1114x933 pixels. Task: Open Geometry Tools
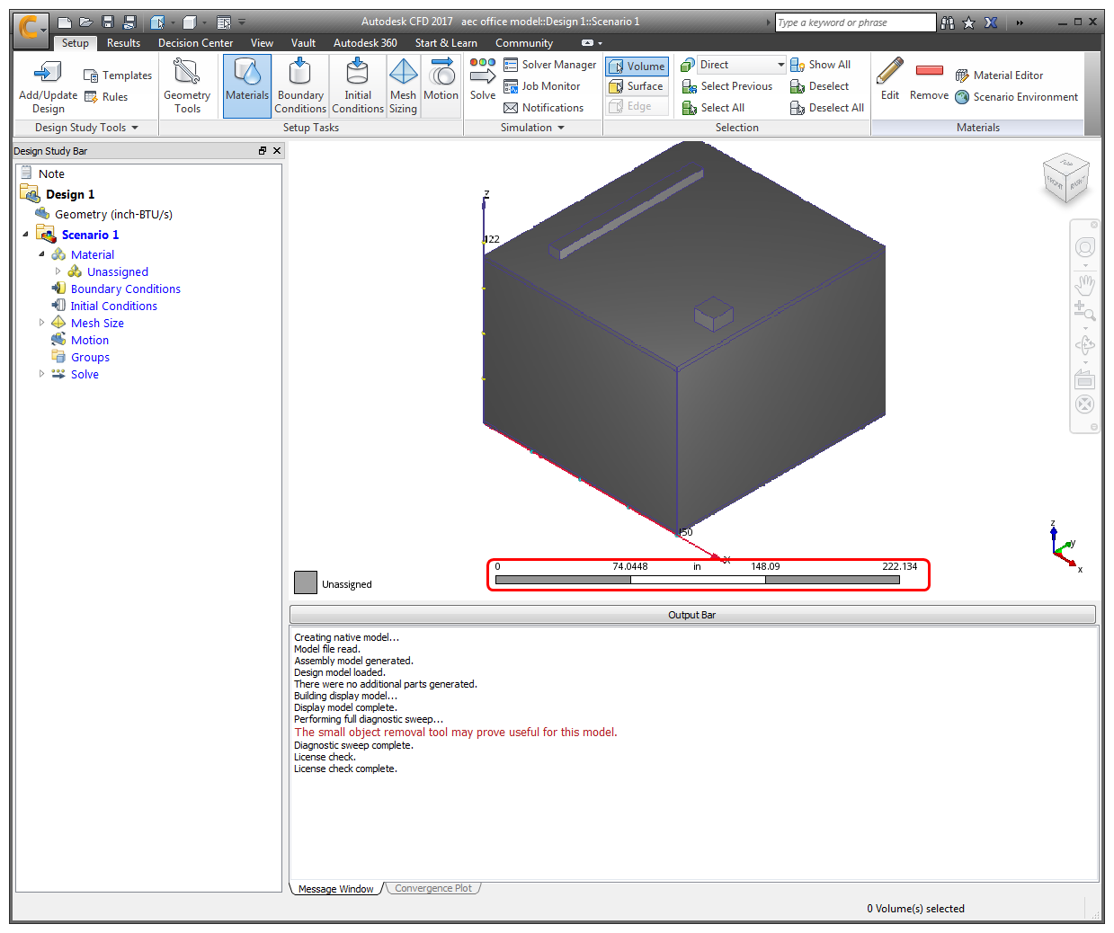(187, 87)
